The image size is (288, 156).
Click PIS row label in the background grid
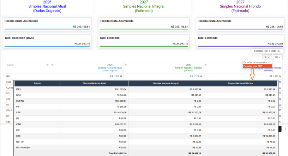(8, 93)
